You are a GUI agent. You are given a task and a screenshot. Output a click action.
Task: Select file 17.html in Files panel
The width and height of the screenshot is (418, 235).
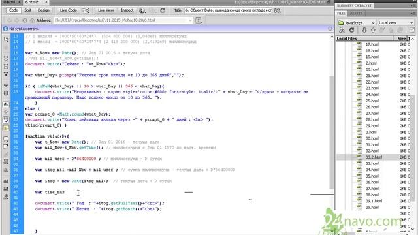[373, 44]
